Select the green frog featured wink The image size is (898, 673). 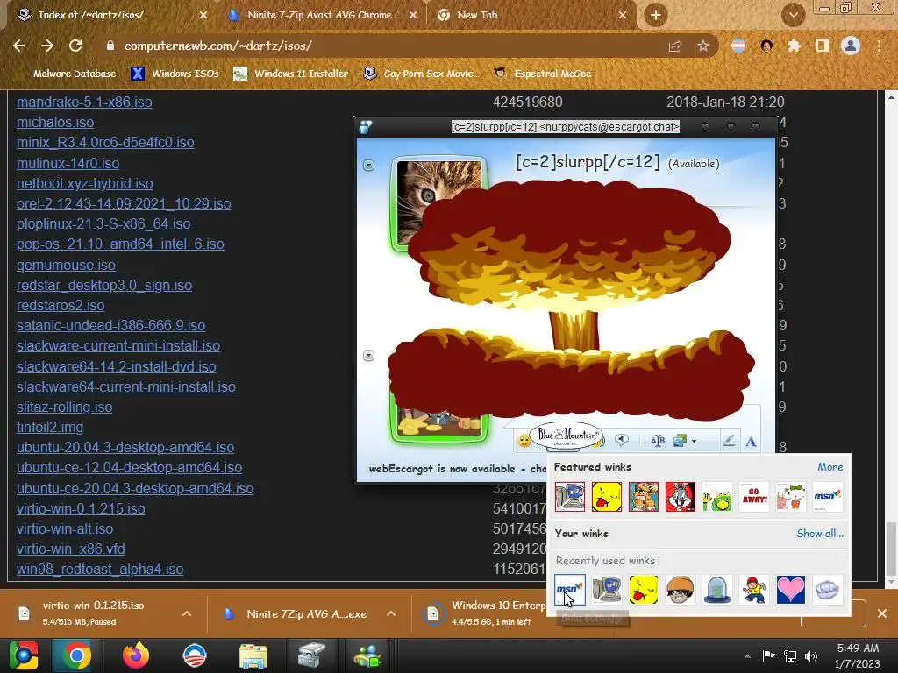tap(717, 496)
